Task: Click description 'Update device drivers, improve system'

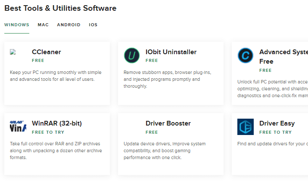Action: click(165, 150)
